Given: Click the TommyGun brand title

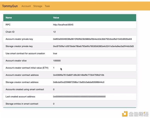Looking at the screenshot, I should tap(10, 6).
